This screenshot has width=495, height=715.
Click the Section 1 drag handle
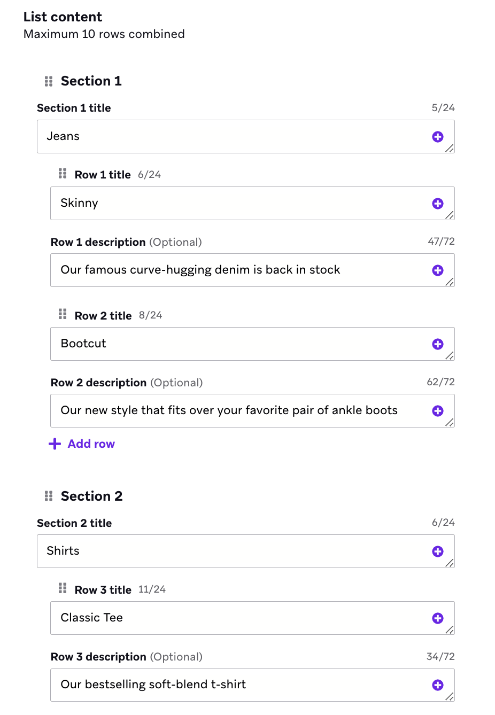(49, 81)
